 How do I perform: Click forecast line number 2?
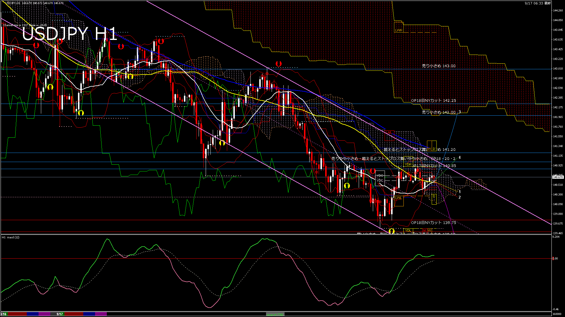(x=460, y=198)
